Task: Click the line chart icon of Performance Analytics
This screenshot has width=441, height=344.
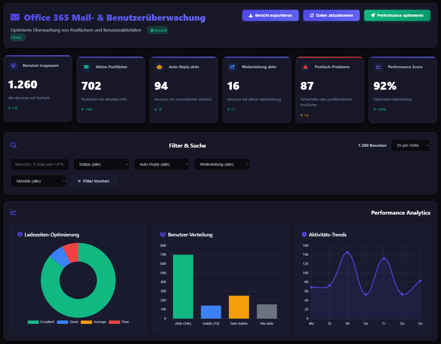Action: coord(13,212)
